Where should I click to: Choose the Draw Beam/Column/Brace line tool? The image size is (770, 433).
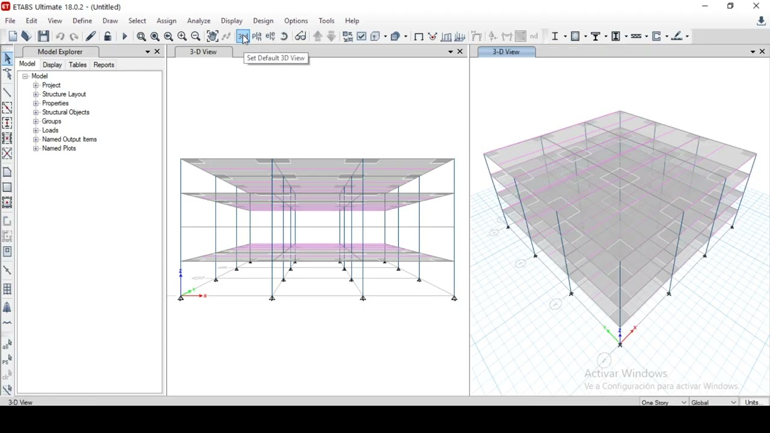[x=7, y=93]
